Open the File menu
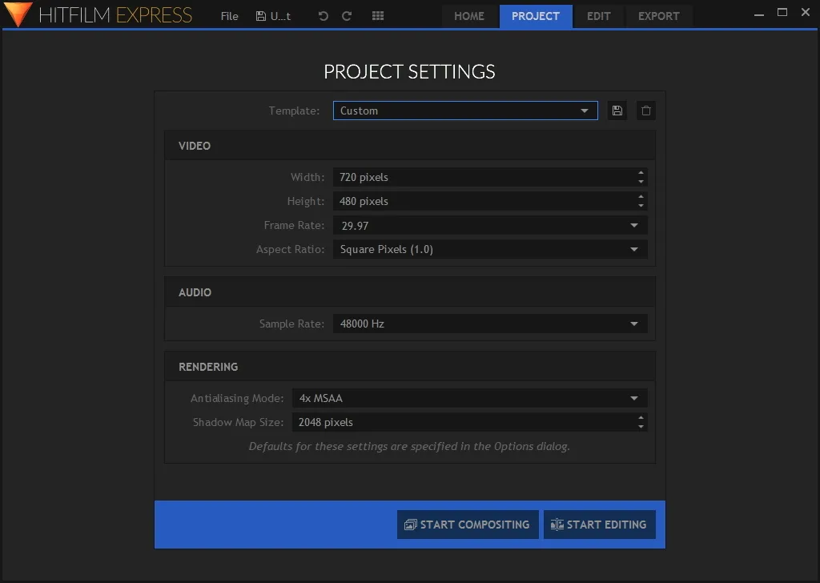820x583 pixels. point(229,16)
